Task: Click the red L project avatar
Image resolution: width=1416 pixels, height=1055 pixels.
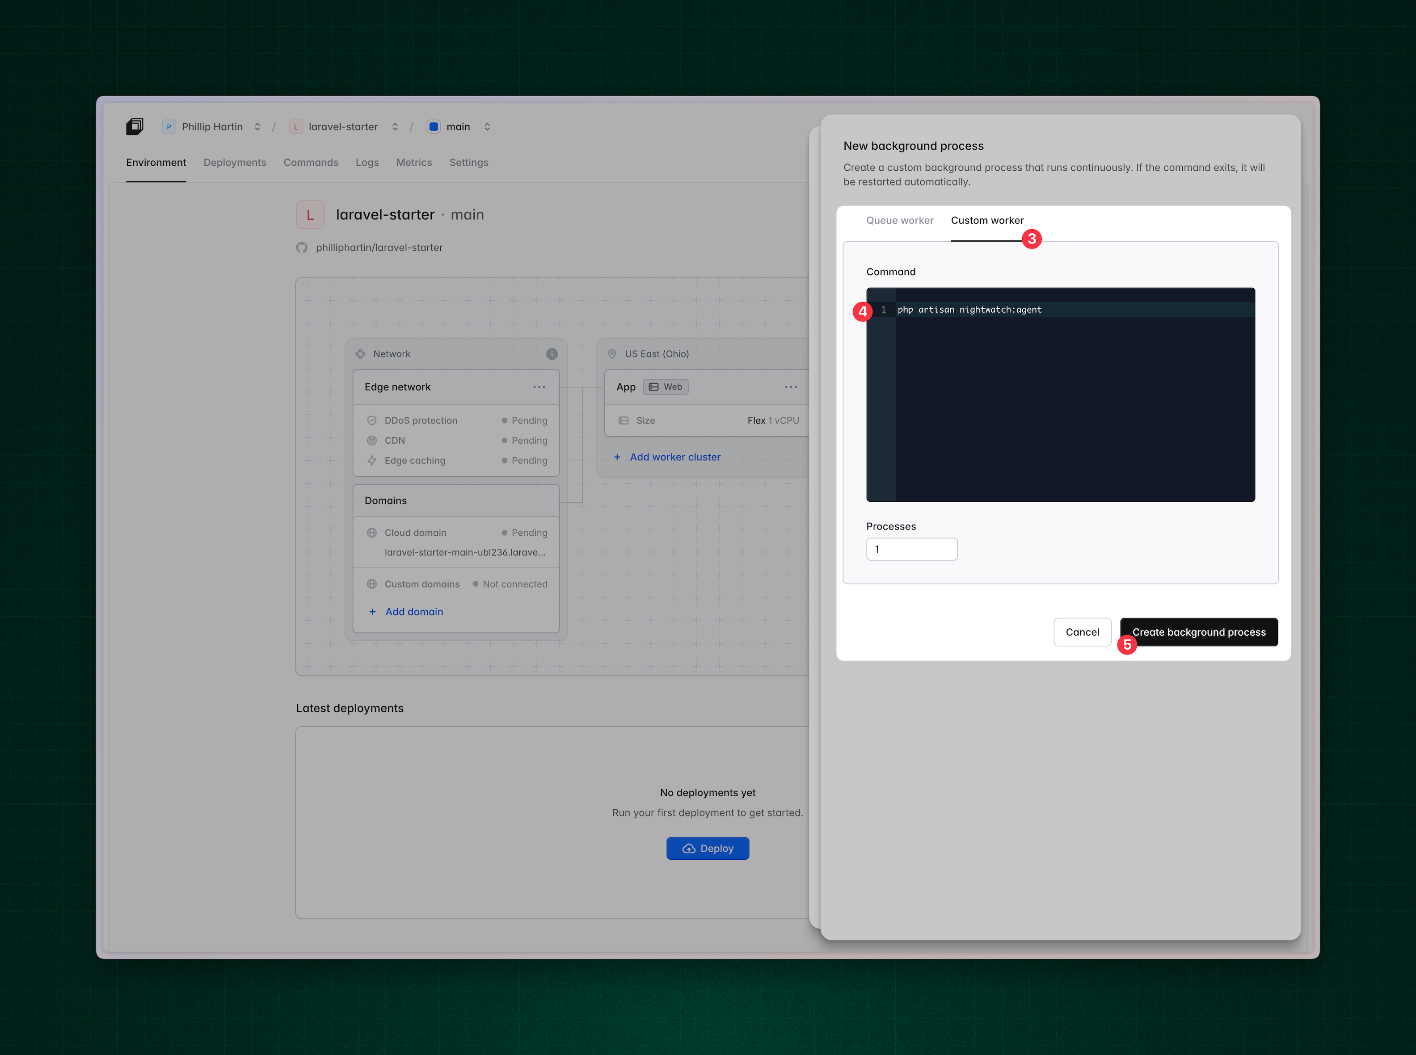Action: click(310, 215)
